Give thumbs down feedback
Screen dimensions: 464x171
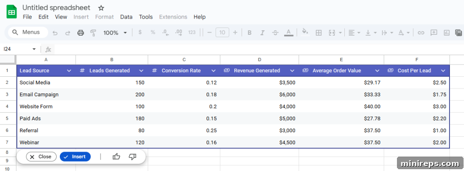[x=132, y=157]
